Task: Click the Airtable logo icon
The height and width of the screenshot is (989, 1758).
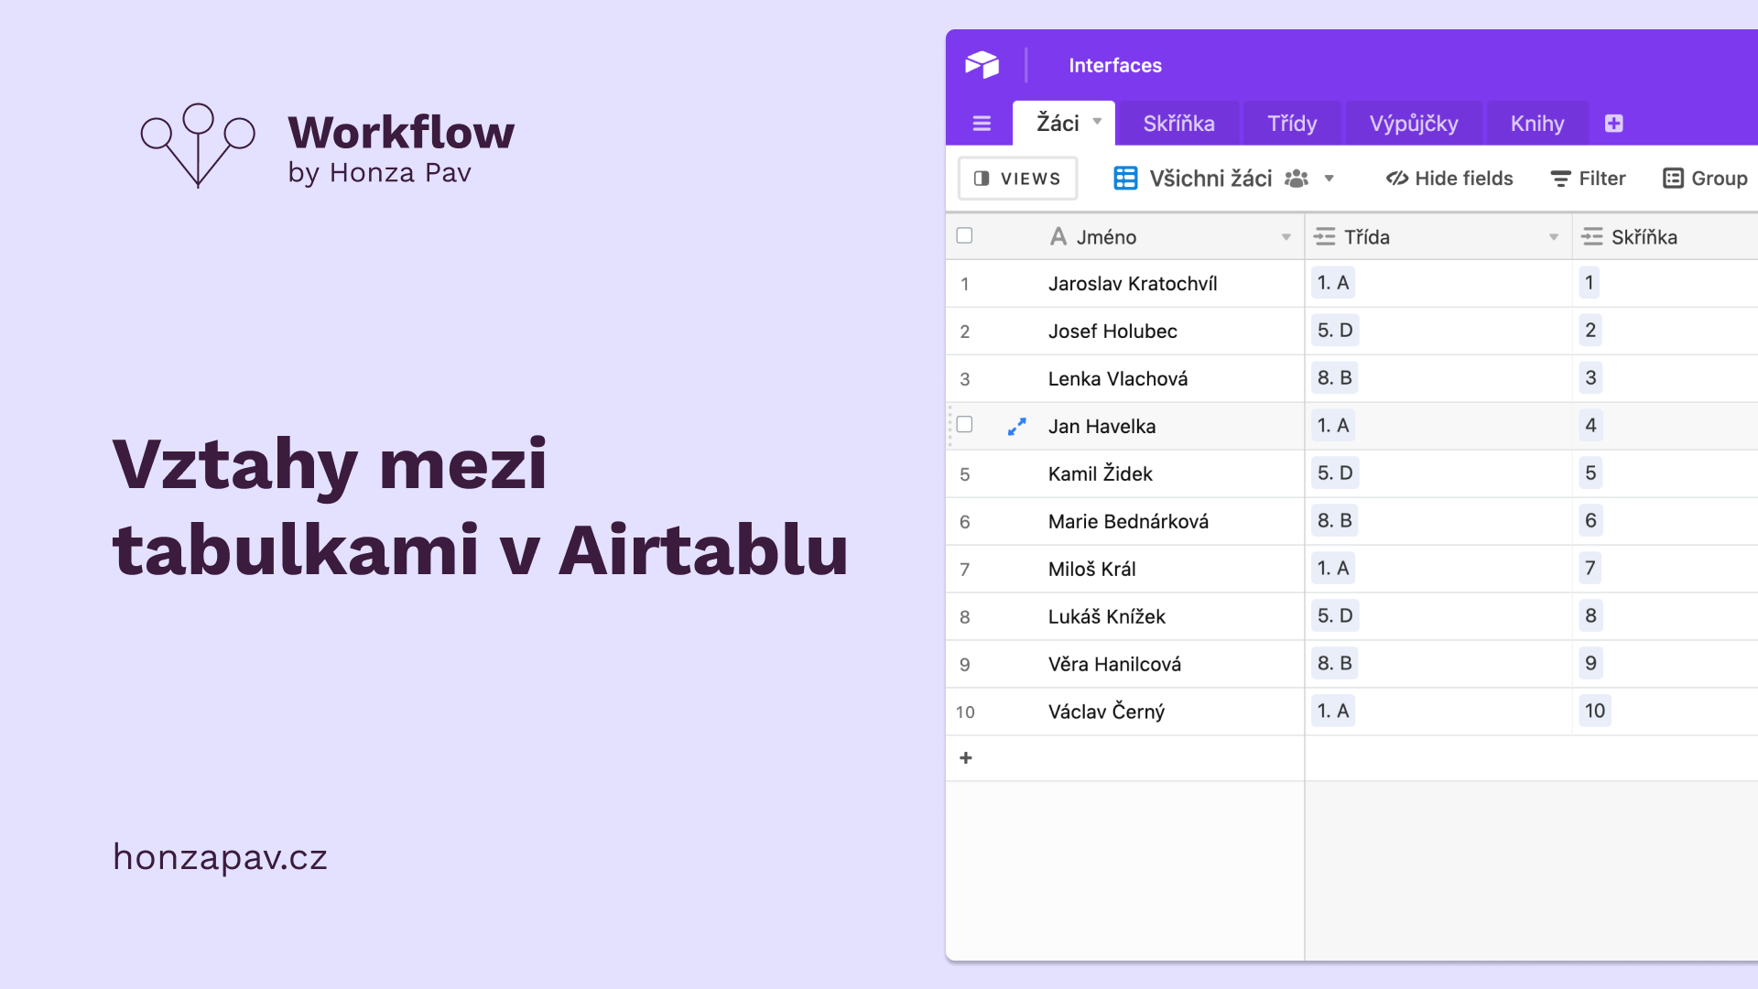Action: pos(982,65)
